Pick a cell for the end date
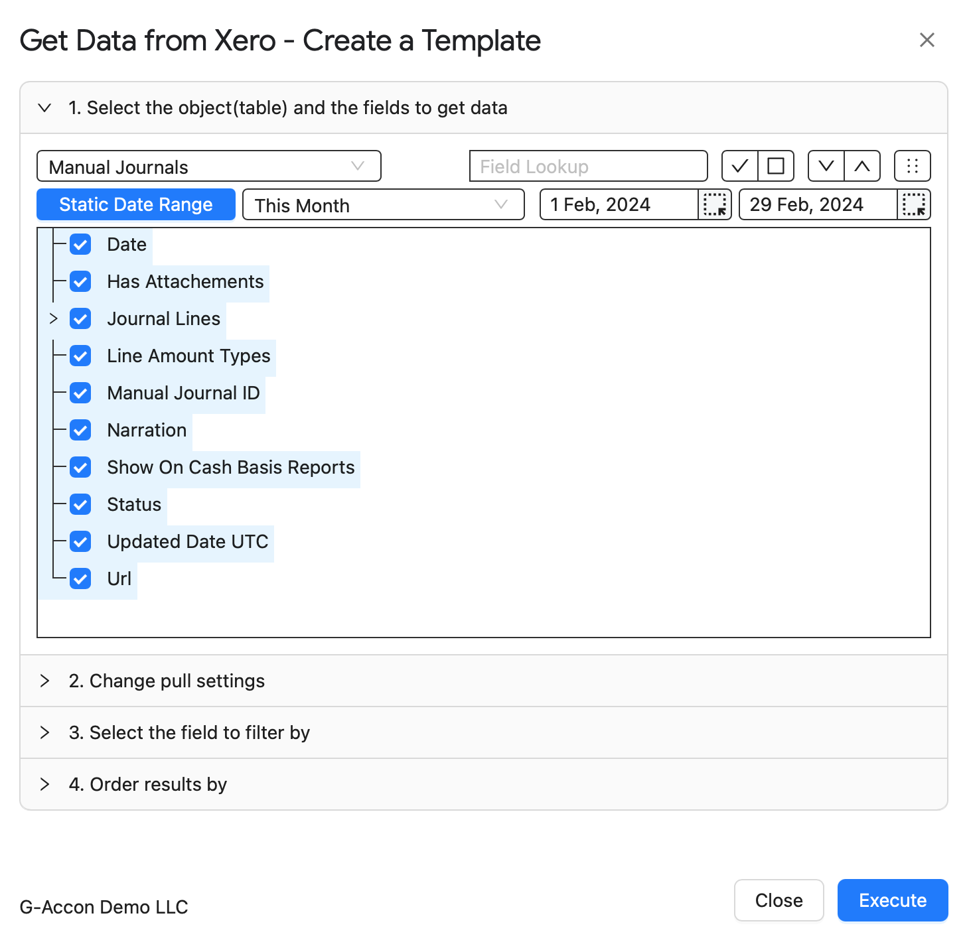 pos(914,204)
